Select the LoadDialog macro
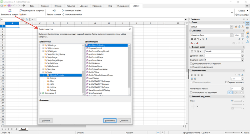Viewport: 250px width, 134px height. [94, 78]
